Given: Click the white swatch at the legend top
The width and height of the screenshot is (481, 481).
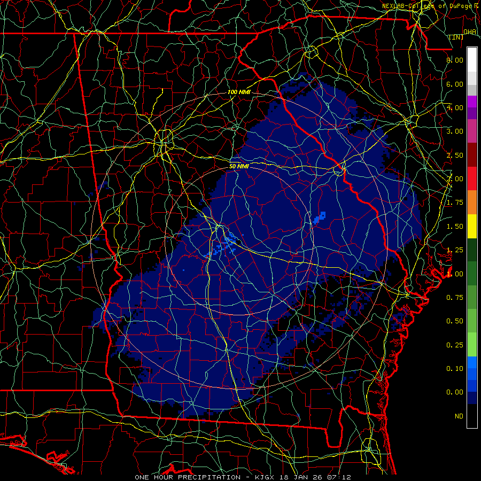Looking at the screenshot, I should (472, 59).
